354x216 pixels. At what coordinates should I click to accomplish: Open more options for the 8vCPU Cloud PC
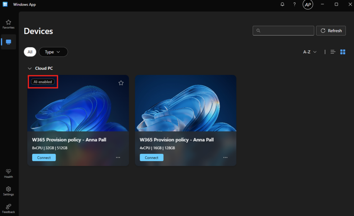point(118,158)
